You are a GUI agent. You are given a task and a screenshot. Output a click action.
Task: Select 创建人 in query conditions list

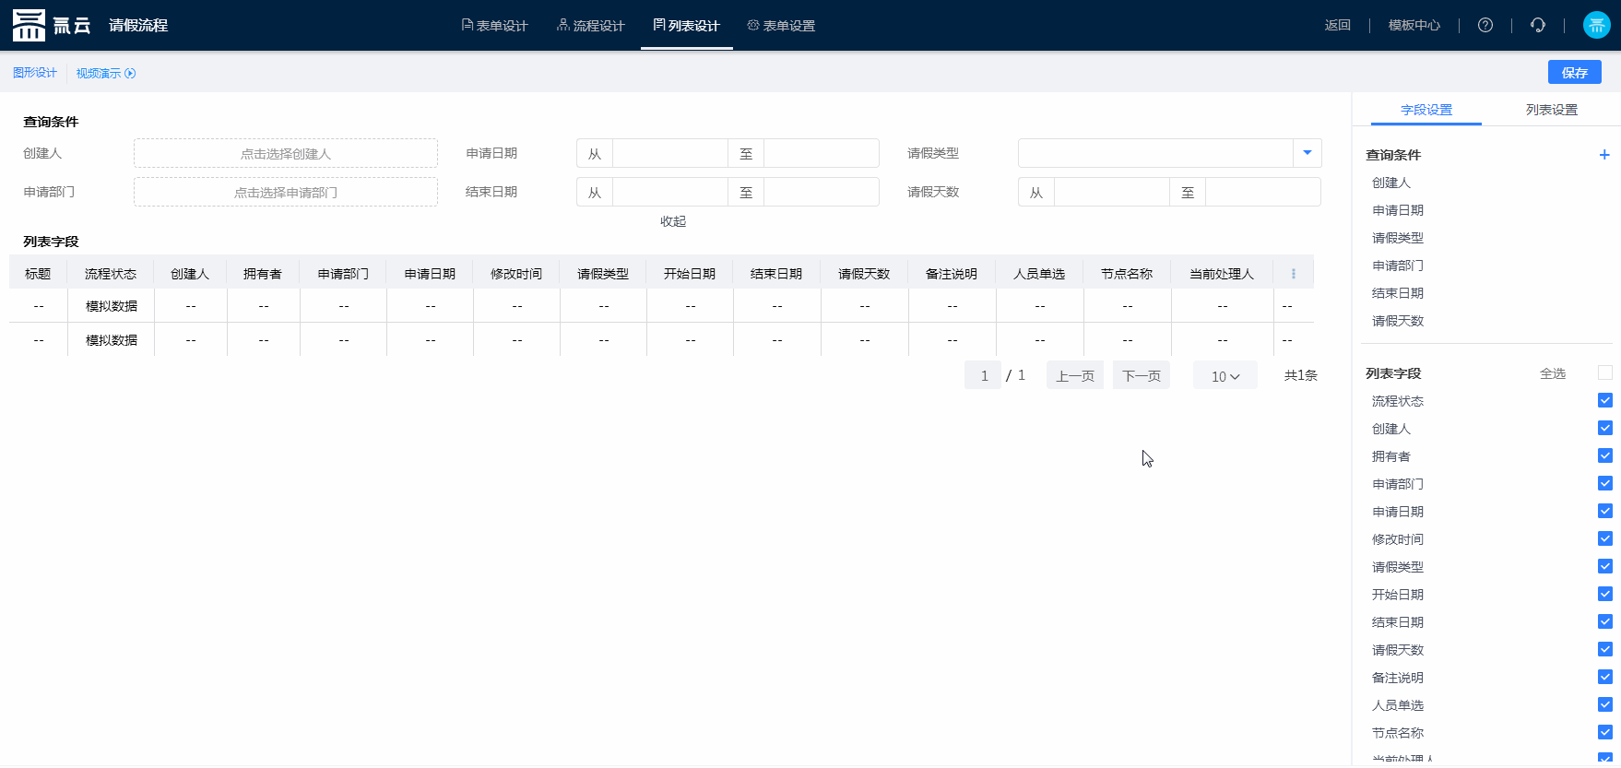(x=1391, y=183)
